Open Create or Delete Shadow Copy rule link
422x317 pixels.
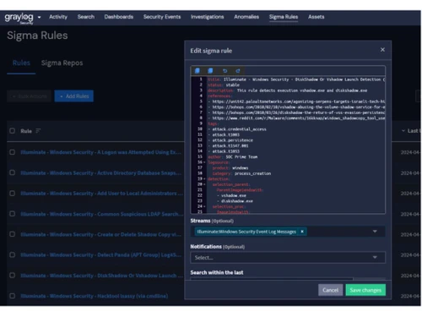point(100,234)
